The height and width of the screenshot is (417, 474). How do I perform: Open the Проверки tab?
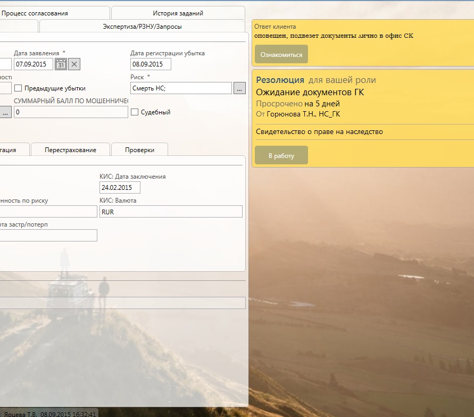pos(139,150)
